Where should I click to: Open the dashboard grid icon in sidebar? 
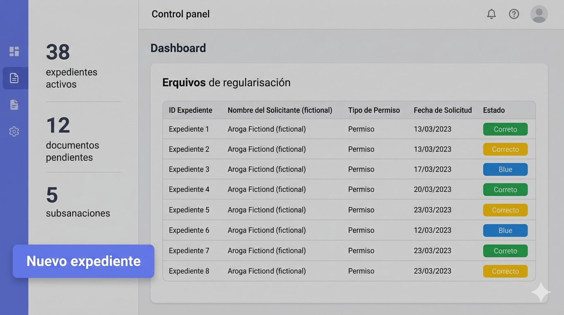pyautogui.click(x=14, y=51)
